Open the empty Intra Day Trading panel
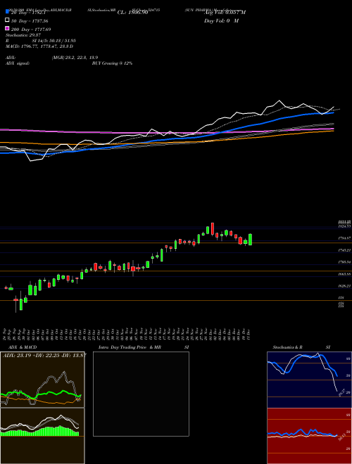 pos(141,394)
